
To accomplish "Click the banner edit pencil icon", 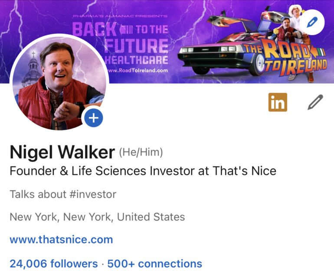I will pyautogui.click(x=312, y=22).
